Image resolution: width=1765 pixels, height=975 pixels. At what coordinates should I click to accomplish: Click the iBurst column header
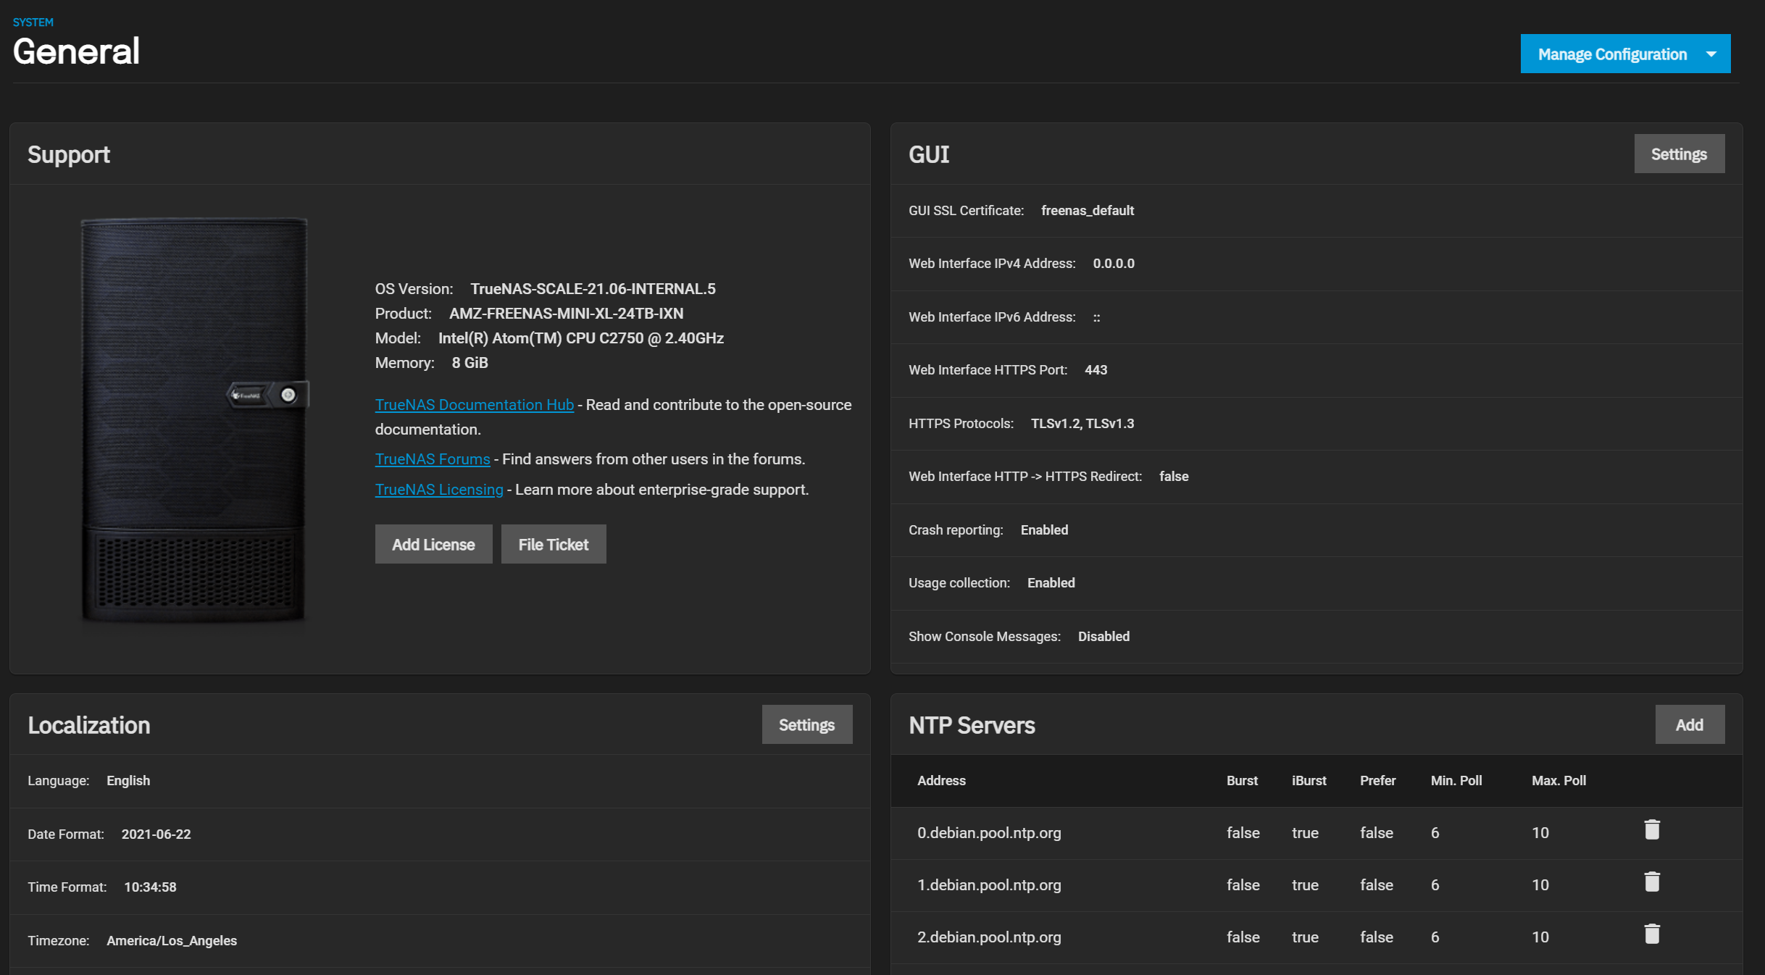click(1308, 781)
